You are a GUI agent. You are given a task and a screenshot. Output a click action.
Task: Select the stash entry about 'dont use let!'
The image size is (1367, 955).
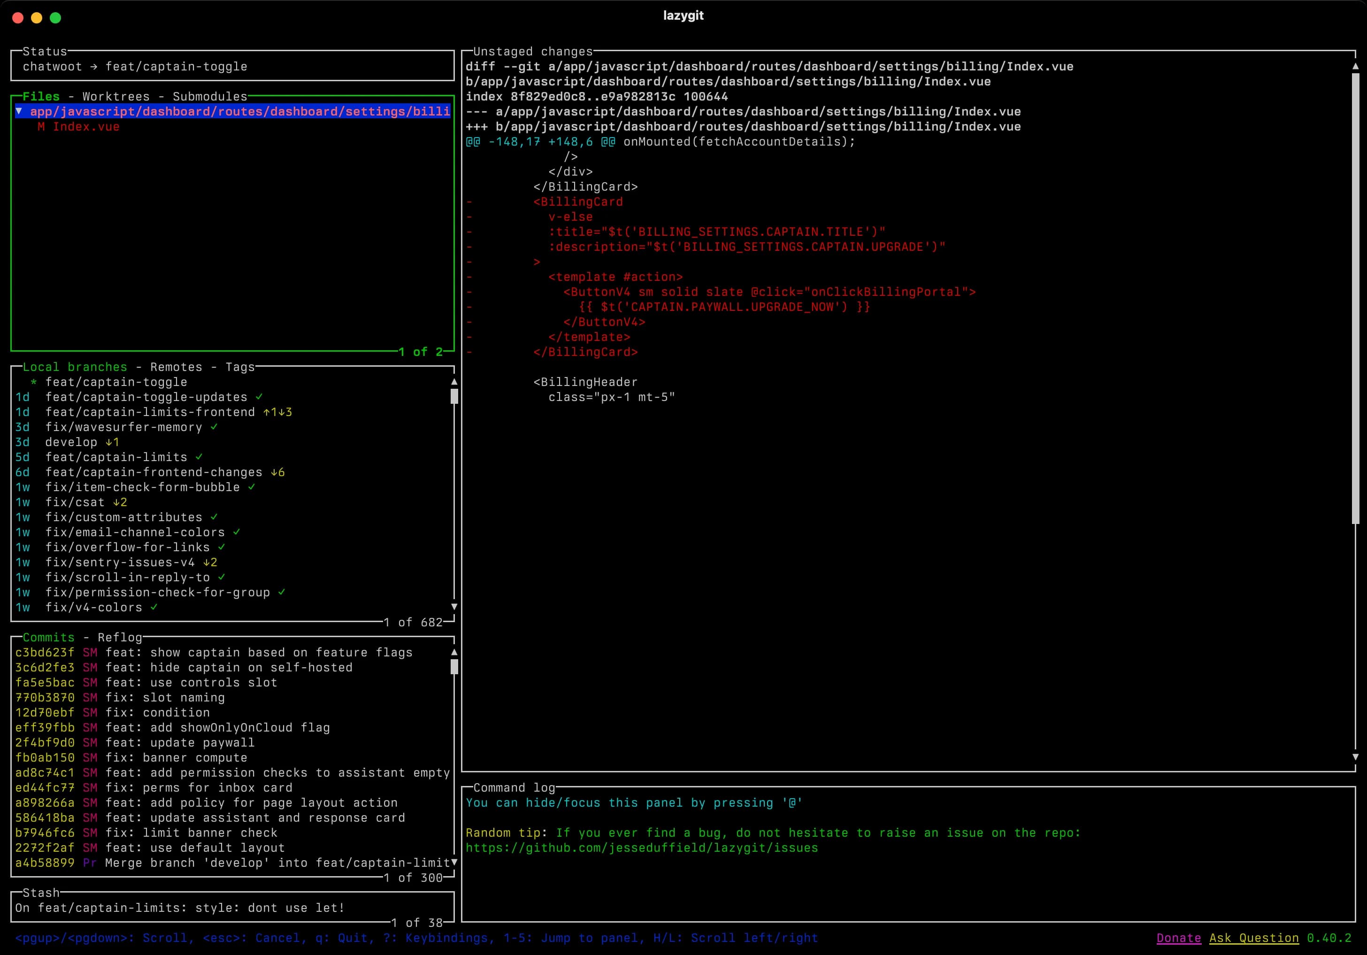pyautogui.click(x=178, y=908)
